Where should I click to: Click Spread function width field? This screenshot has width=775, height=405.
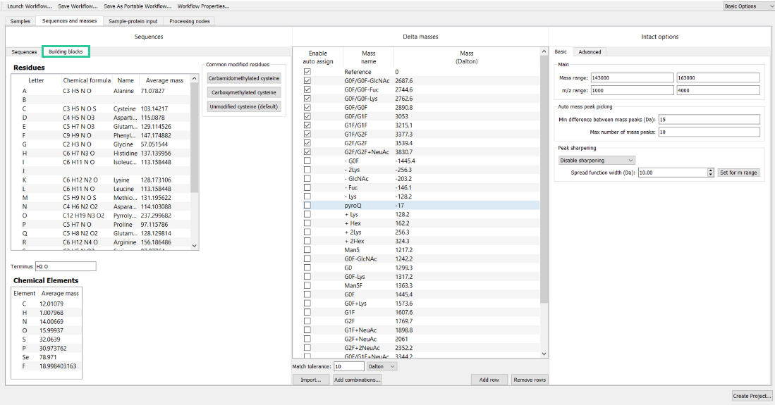coord(673,173)
